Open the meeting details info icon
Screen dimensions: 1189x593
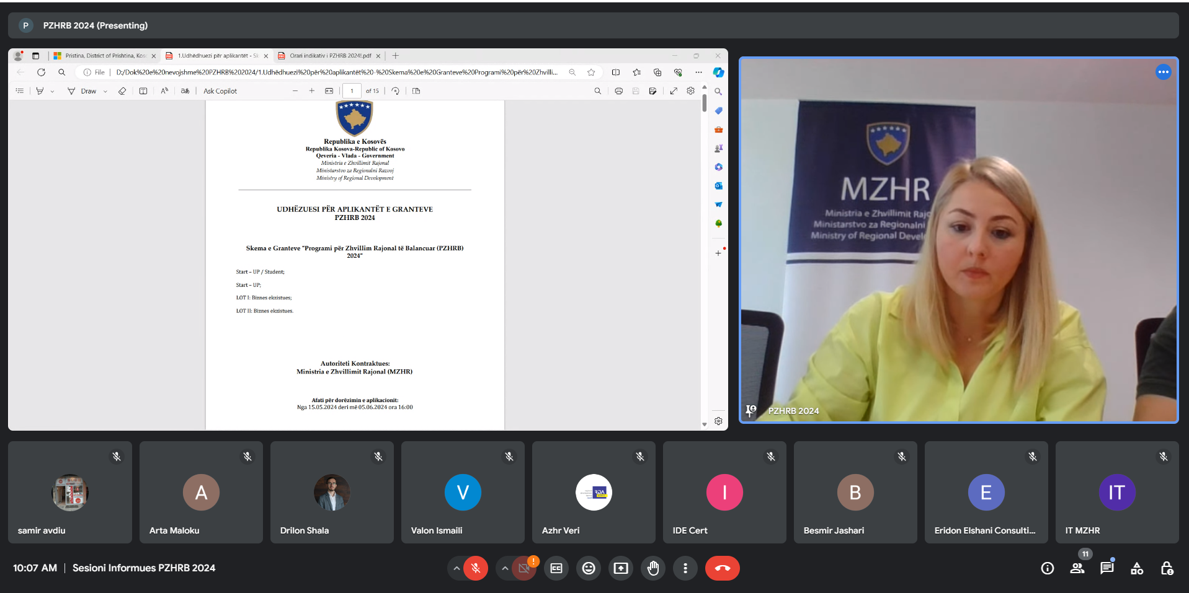[x=1048, y=568]
